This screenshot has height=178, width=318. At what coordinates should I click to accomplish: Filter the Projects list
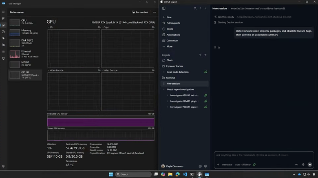point(200,55)
